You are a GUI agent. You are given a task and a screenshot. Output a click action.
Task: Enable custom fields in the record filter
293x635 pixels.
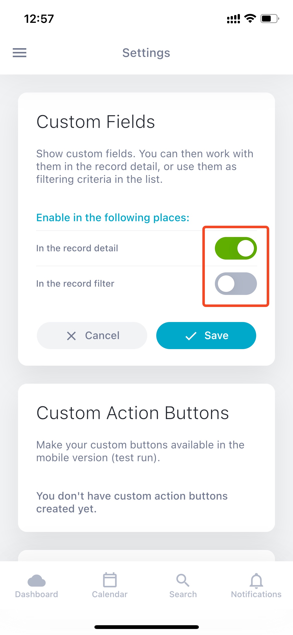[236, 283]
